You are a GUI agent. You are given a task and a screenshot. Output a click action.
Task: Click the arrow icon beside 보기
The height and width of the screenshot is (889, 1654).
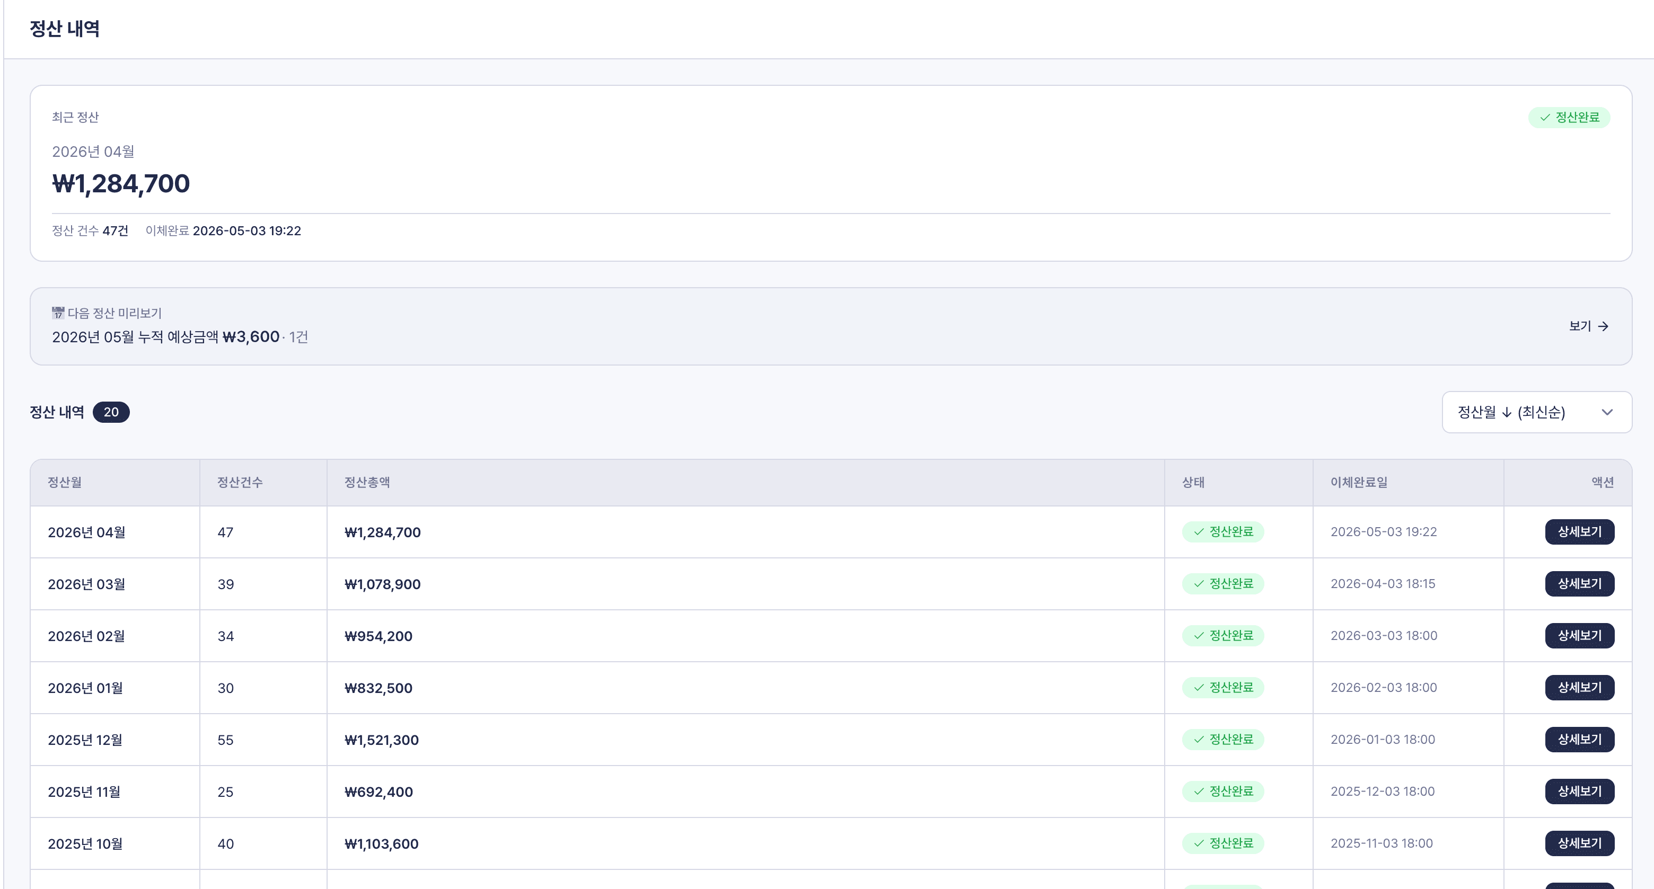tap(1603, 326)
